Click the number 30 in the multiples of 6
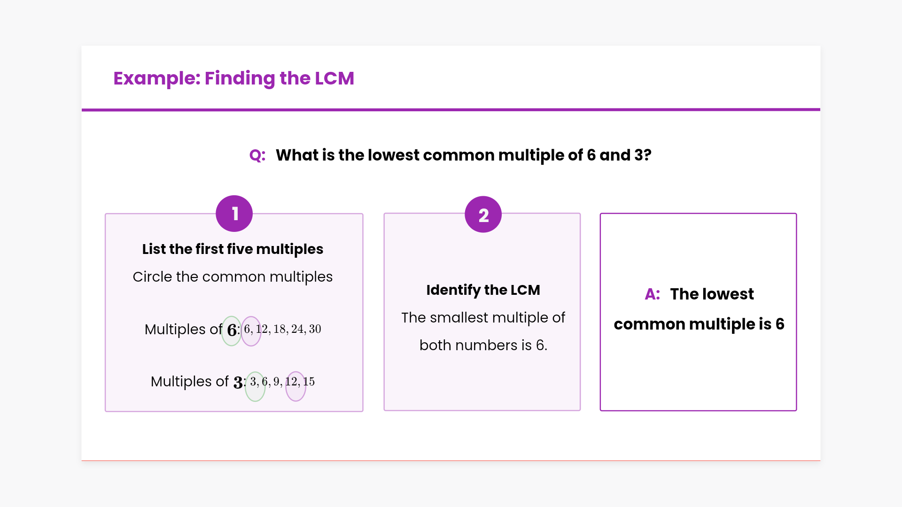Image resolution: width=902 pixels, height=507 pixels. [x=315, y=329]
